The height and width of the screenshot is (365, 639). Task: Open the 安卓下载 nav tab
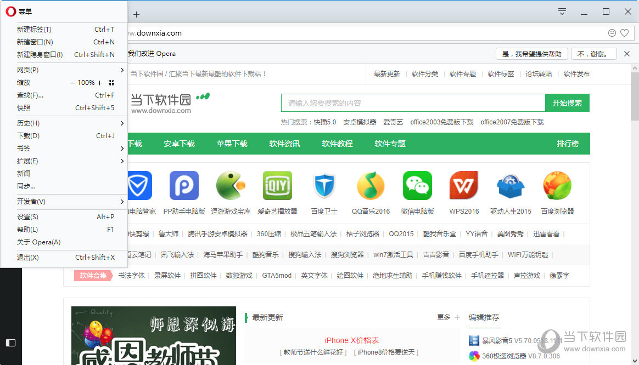point(180,144)
